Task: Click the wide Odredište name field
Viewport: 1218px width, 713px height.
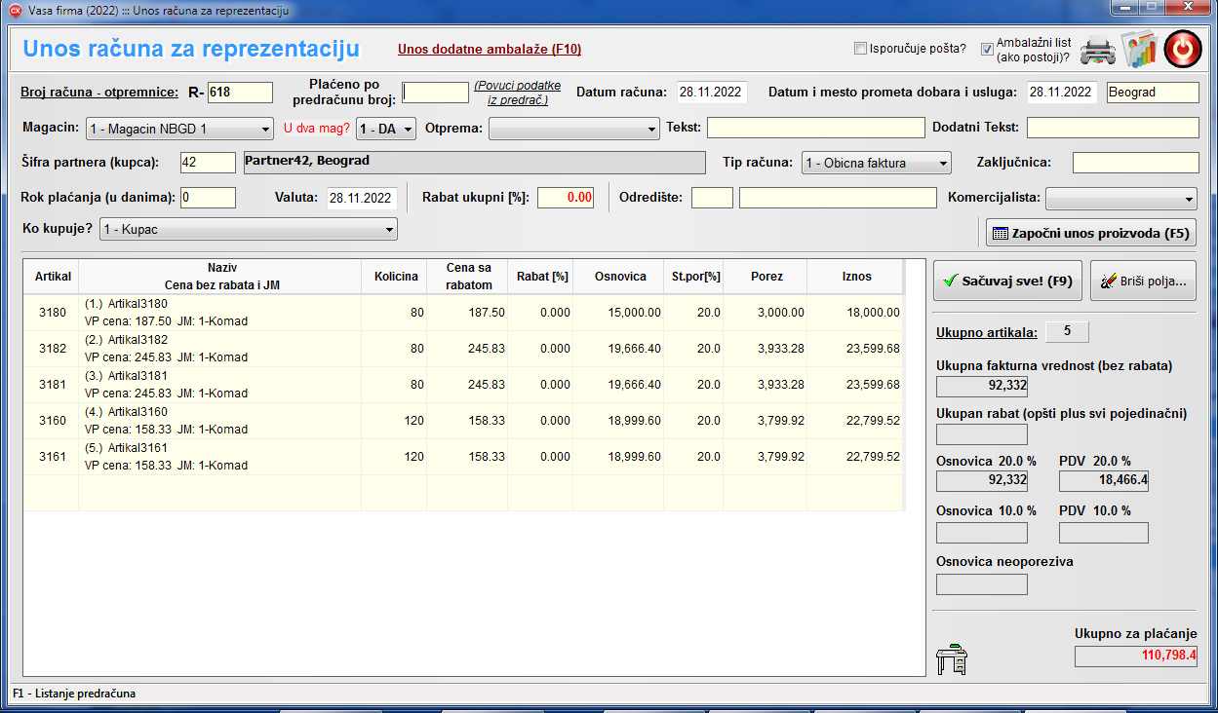Action: [838, 198]
